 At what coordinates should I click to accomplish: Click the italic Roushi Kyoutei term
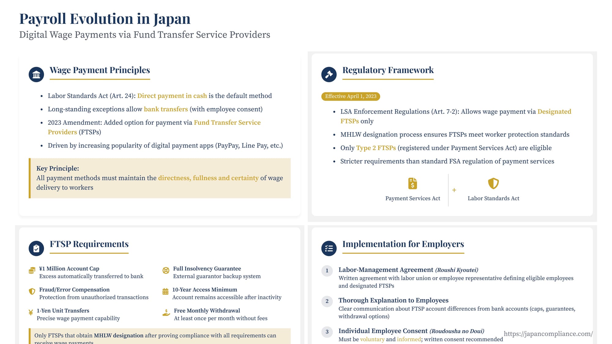coord(457,270)
